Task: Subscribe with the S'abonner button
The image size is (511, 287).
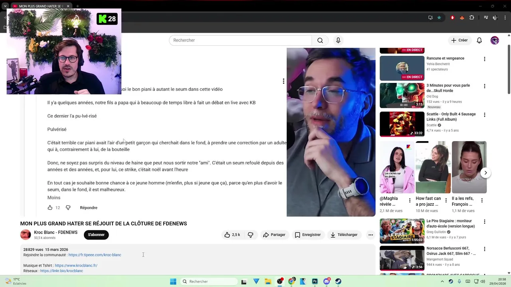Action: tap(96, 235)
